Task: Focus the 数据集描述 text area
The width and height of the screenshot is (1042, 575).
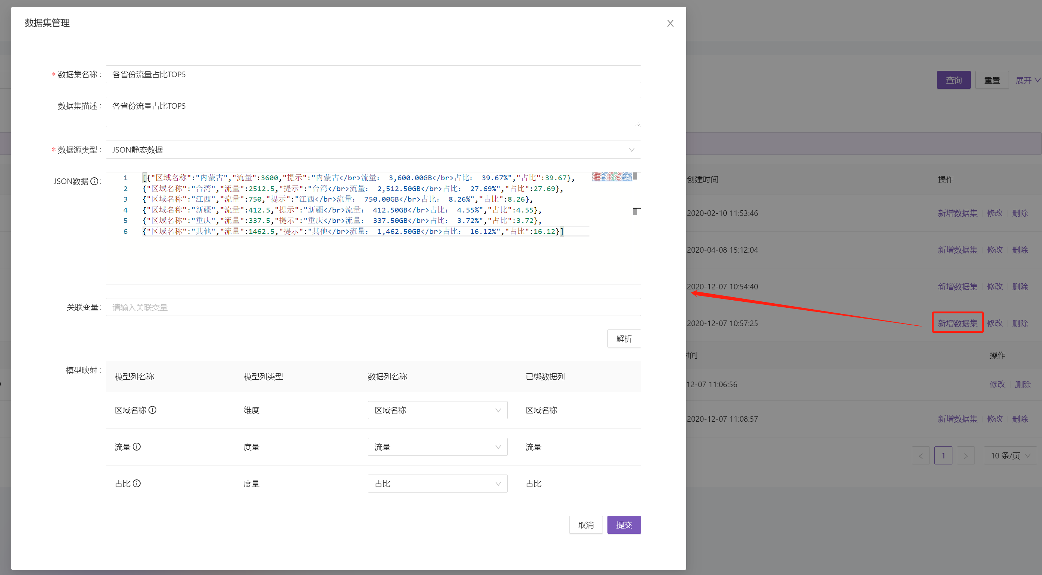Action: point(373,112)
